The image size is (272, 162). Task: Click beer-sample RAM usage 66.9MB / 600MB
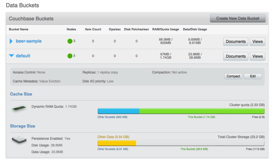click(x=166, y=41)
